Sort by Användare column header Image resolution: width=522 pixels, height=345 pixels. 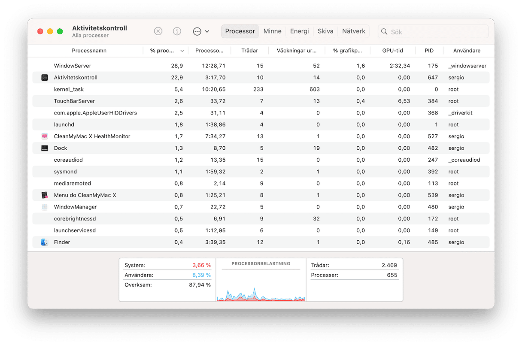467,51
